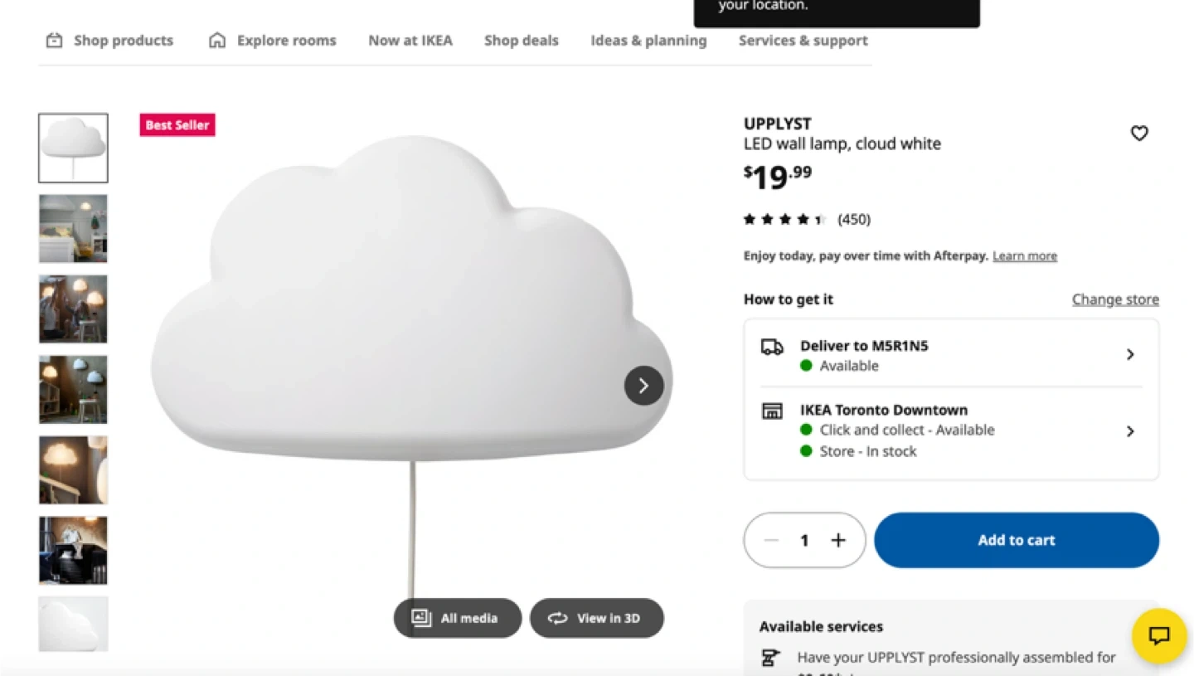This screenshot has height=676, width=1194.
Task: Click the store building icon
Action: (772, 411)
